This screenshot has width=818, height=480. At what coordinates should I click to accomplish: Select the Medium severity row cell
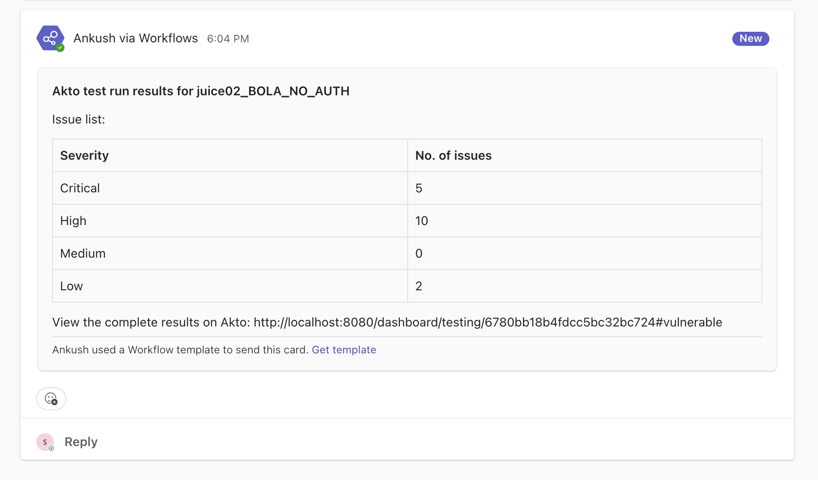coord(83,253)
